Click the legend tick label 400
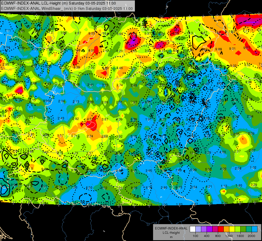Screen dimensions: 262x241 pyautogui.click(x=207, y=236)
